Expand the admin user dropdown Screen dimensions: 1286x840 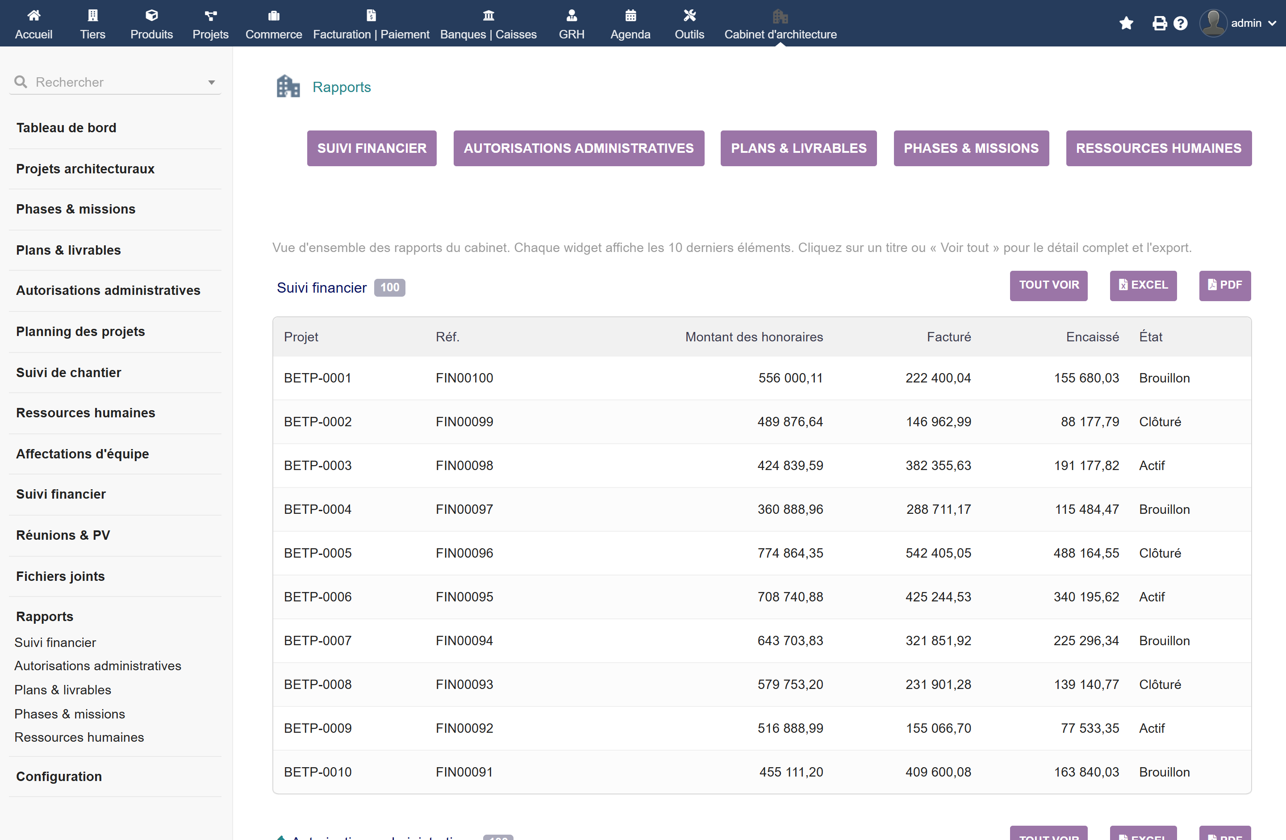(x=1238, y=23)
